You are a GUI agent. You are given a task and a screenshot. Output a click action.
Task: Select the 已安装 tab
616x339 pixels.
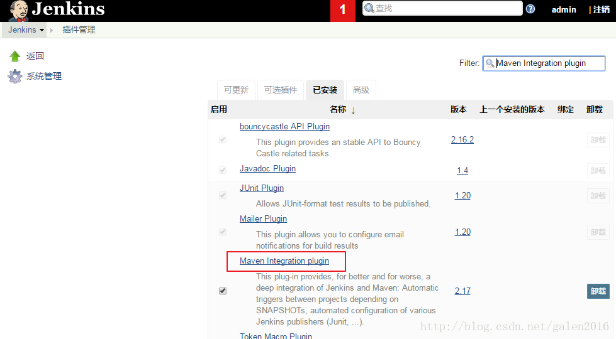[x=325, y=90]
